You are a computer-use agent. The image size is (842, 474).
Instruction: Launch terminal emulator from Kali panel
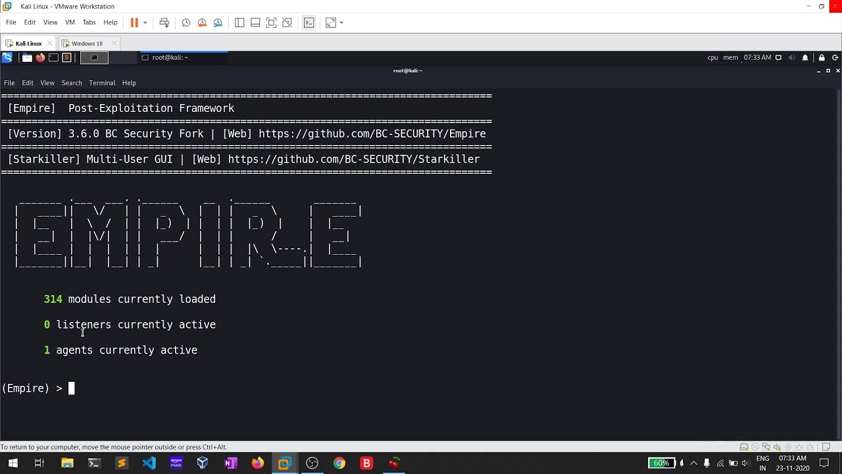pos(53,57)
